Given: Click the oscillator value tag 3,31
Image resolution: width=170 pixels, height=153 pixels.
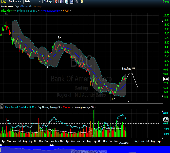Looking at the screenshot, I should (x=166, y=119).
